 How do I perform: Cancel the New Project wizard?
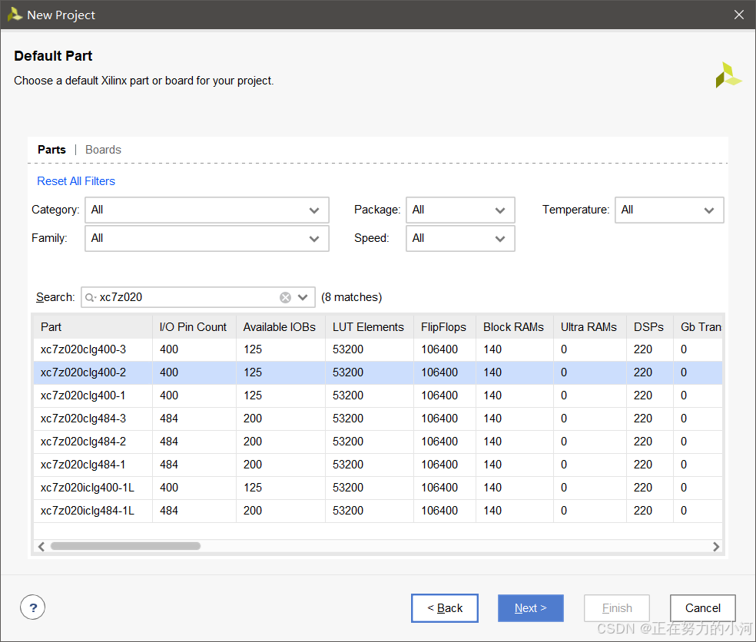pyautogui.click(x=702, y=608)
